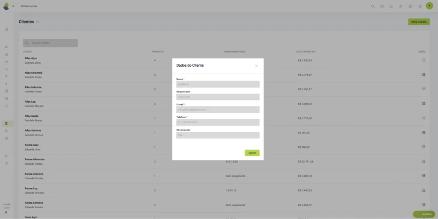Open actions list icon for Aurora Servicos
This screenshot has height=219, width=438.
tap(423, 205)
